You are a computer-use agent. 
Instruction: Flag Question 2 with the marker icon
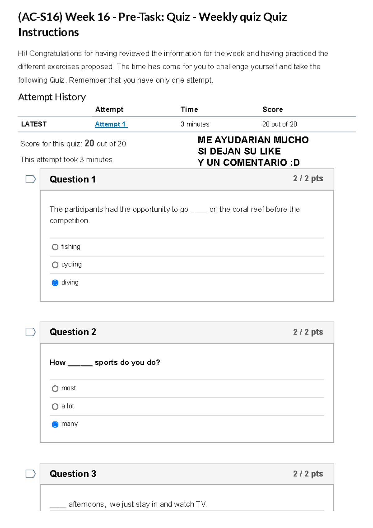[x=30, y=332]
